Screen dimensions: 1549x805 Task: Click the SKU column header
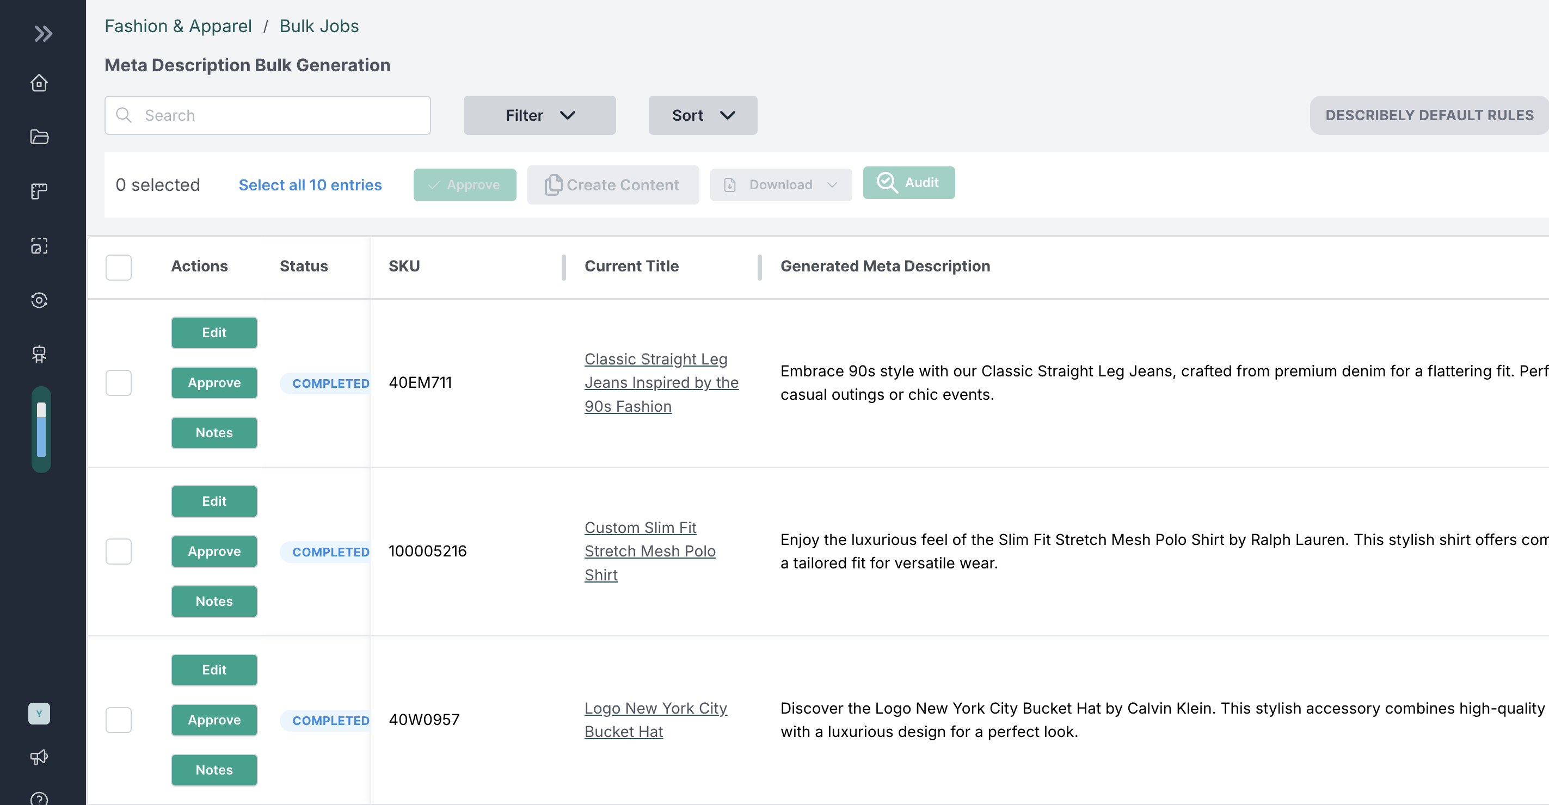(x=404, y=266)
